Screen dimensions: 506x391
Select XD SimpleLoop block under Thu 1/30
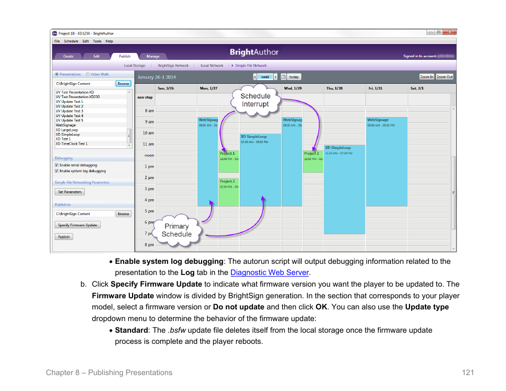(344, 190)
